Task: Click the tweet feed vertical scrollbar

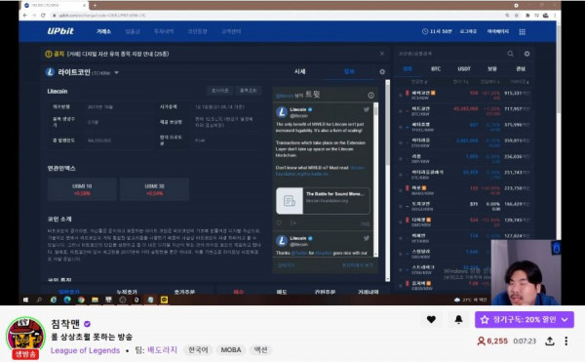Action: (x=375, y=180)
